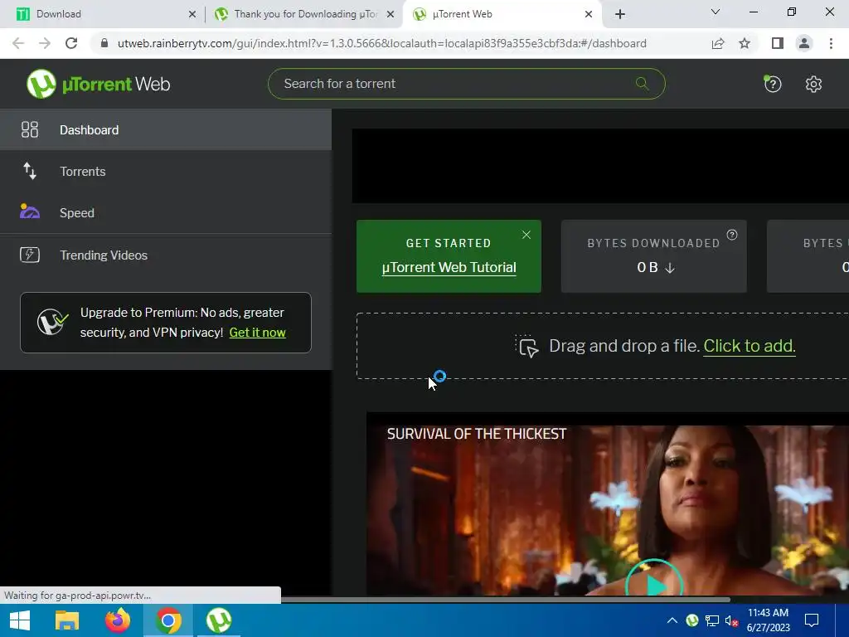Open Chrome three-dot menu
The width and height of the screenshot is (849, 637).
831,43
